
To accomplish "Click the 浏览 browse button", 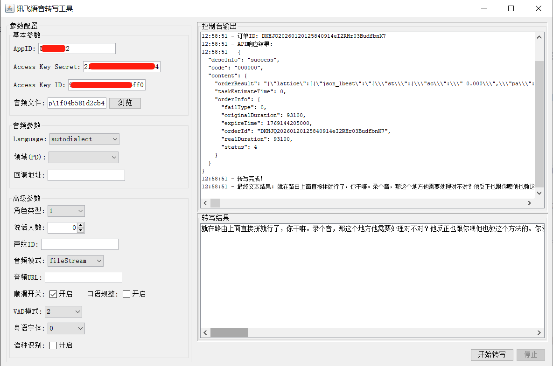I will (125, 103).
